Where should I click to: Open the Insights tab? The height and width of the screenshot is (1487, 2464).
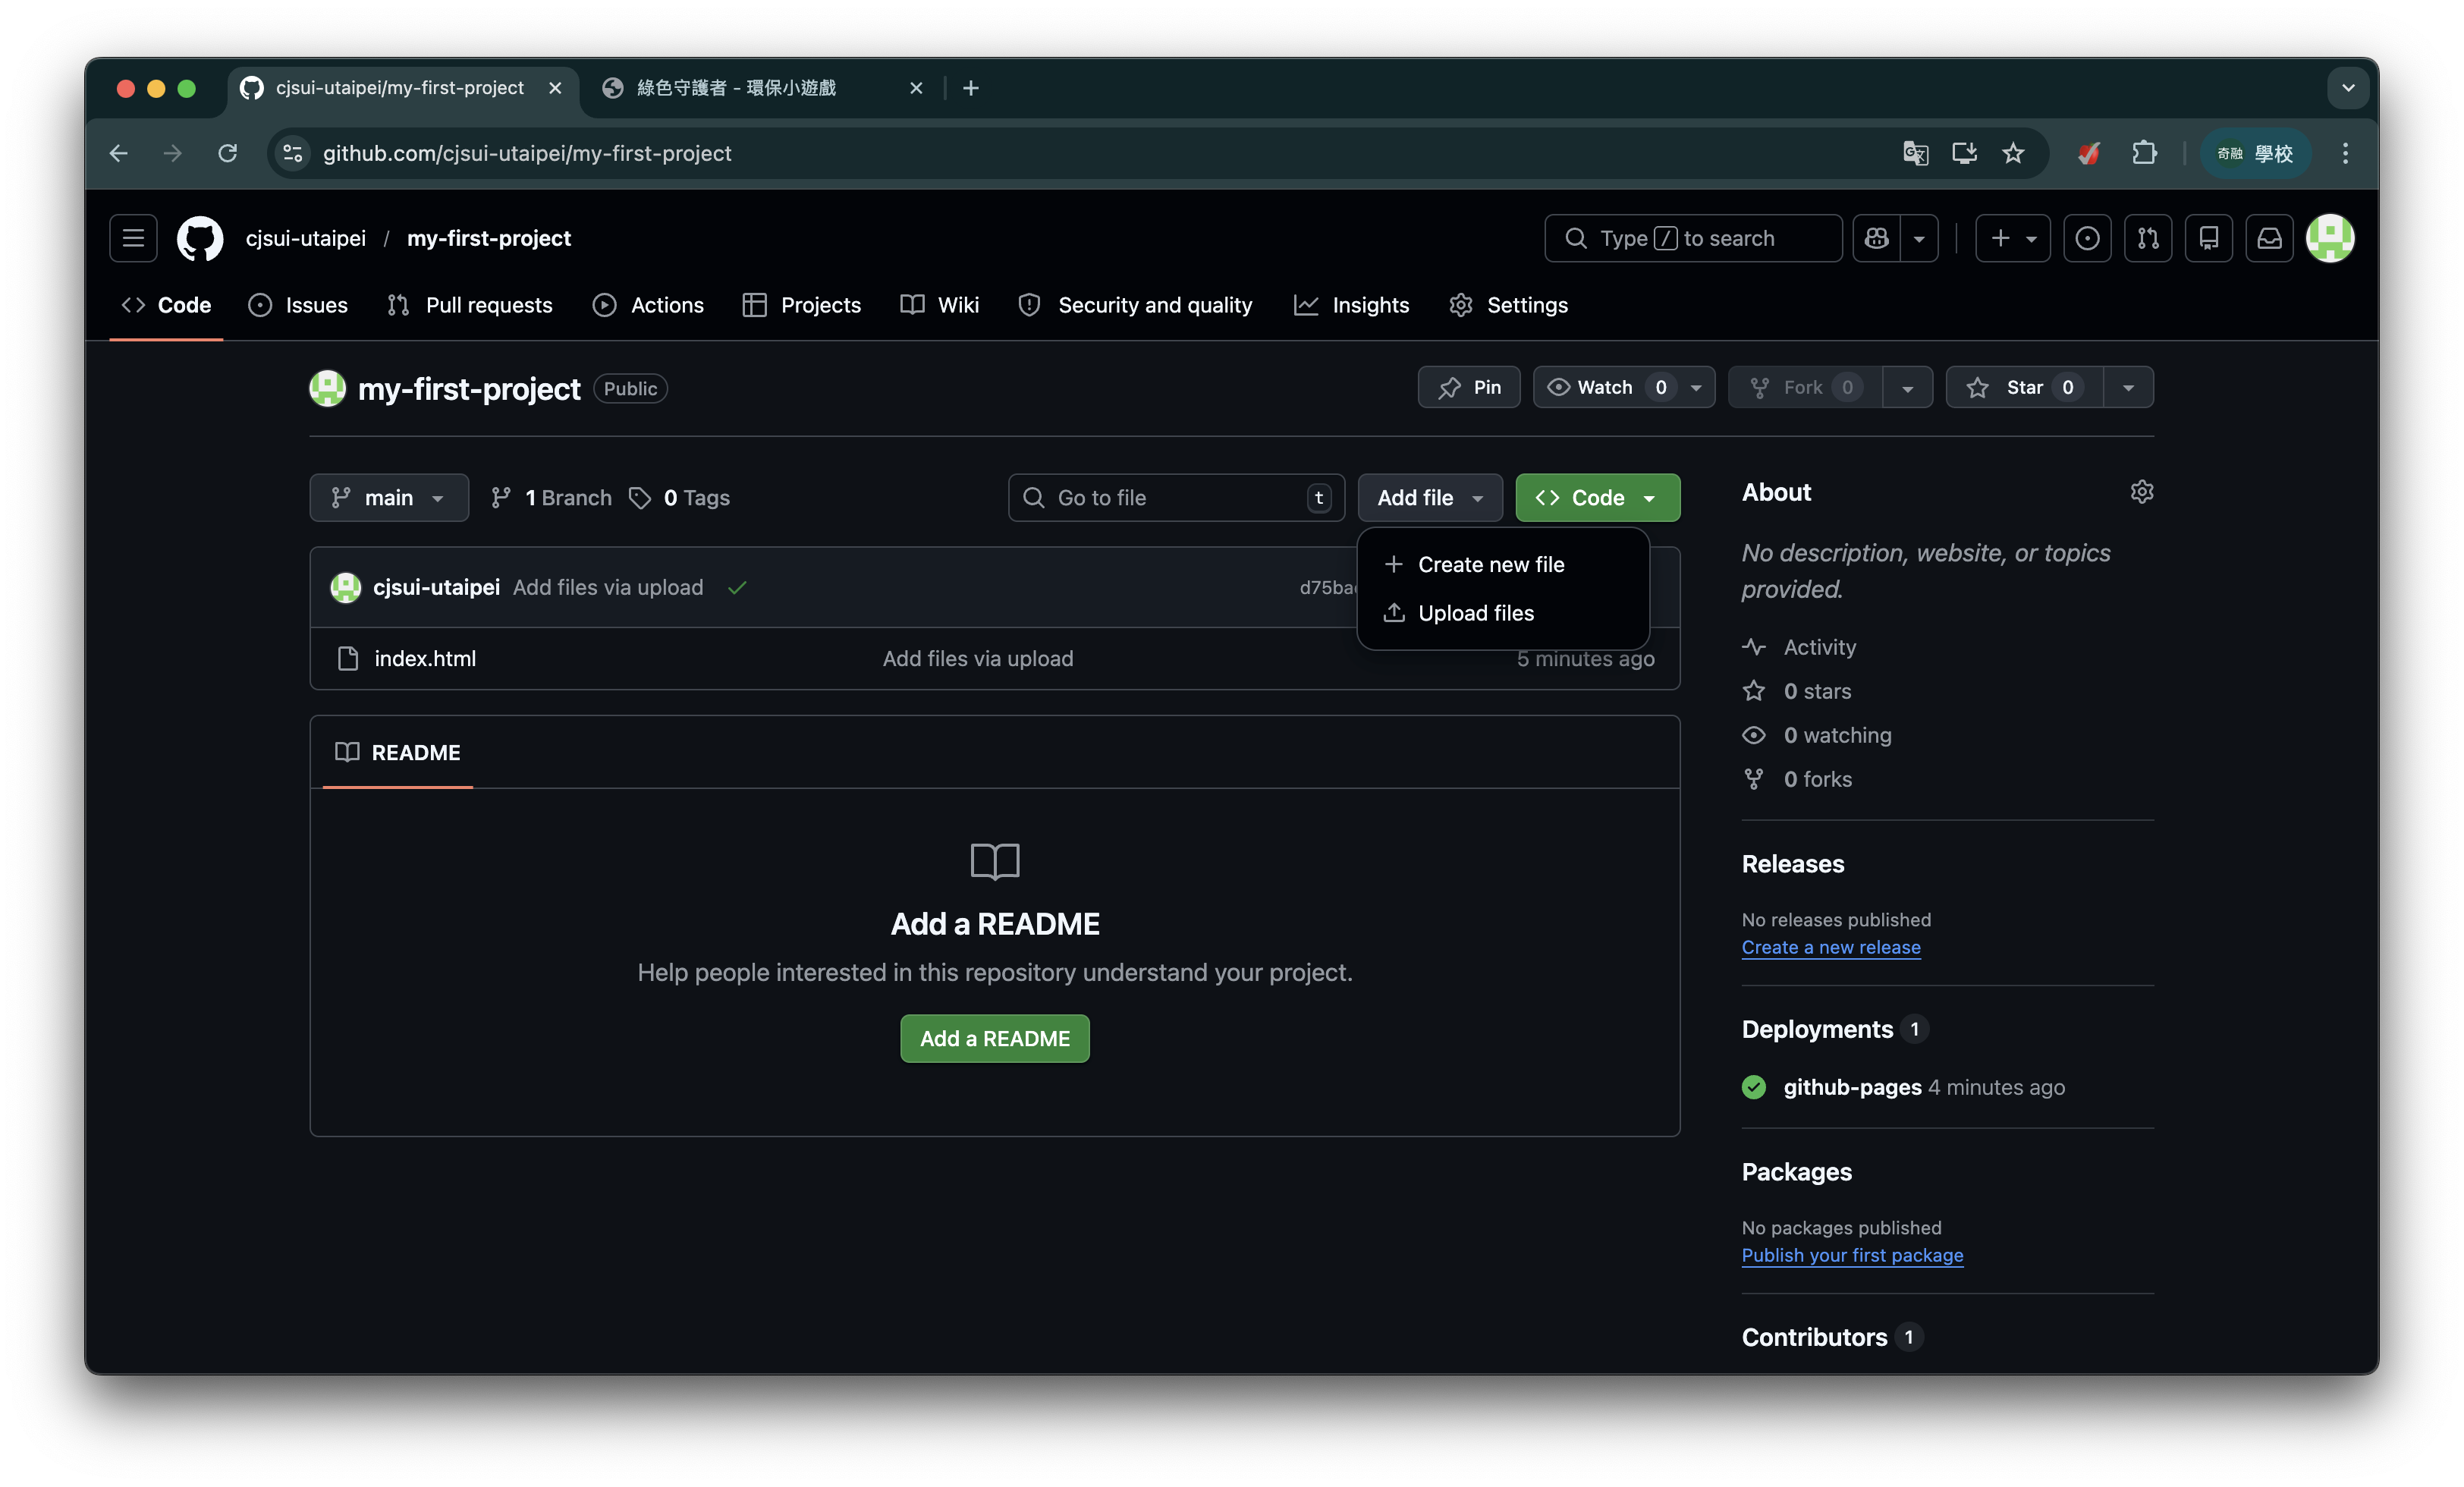click(1351, 305)
